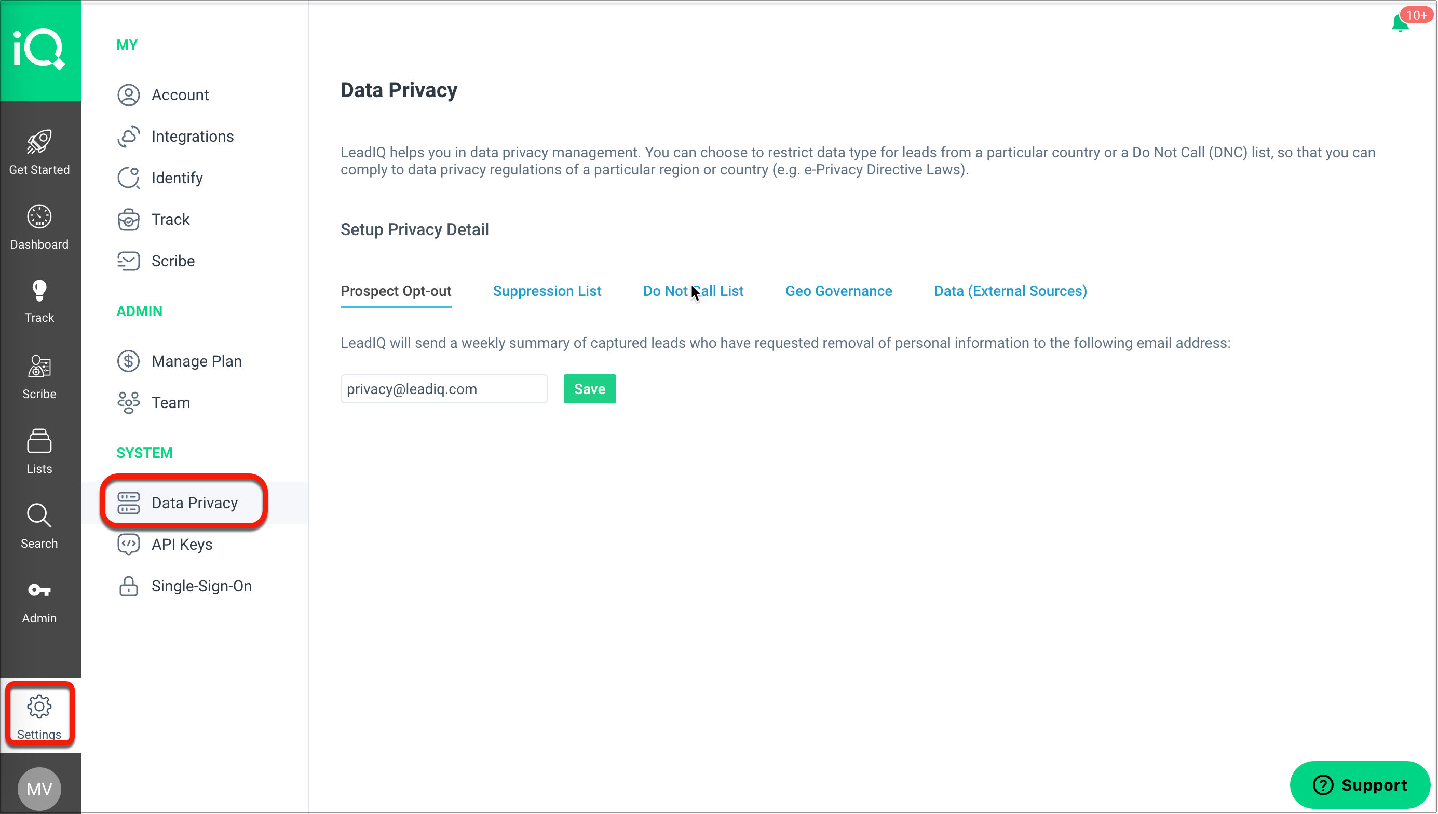This screenshot has height=814, width=1438.
Task: Click the notification bell icon
Action: tap(1399, 23)
